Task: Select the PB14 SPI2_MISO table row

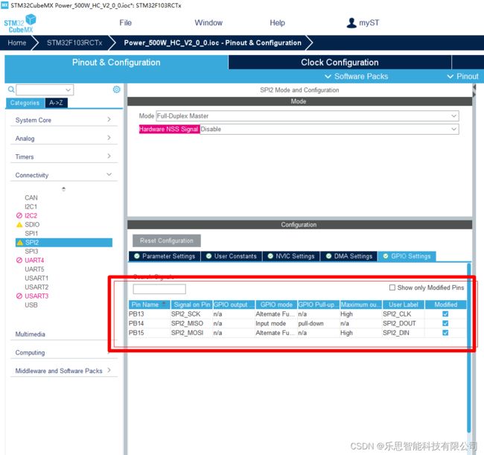Action: 297,323
